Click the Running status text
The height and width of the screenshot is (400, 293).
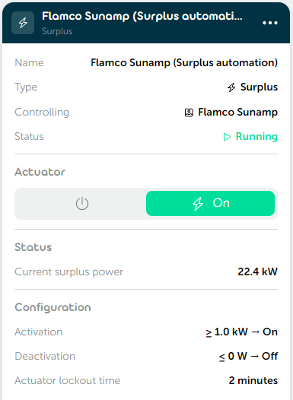pyautogui.click(x=256, y=136)
